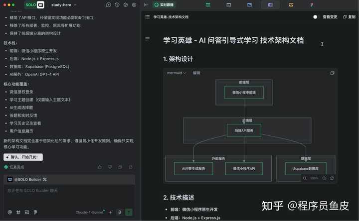
Task: Click the 学习英雄-技术架构文档 title in header
Action: [x=171, y=17]
